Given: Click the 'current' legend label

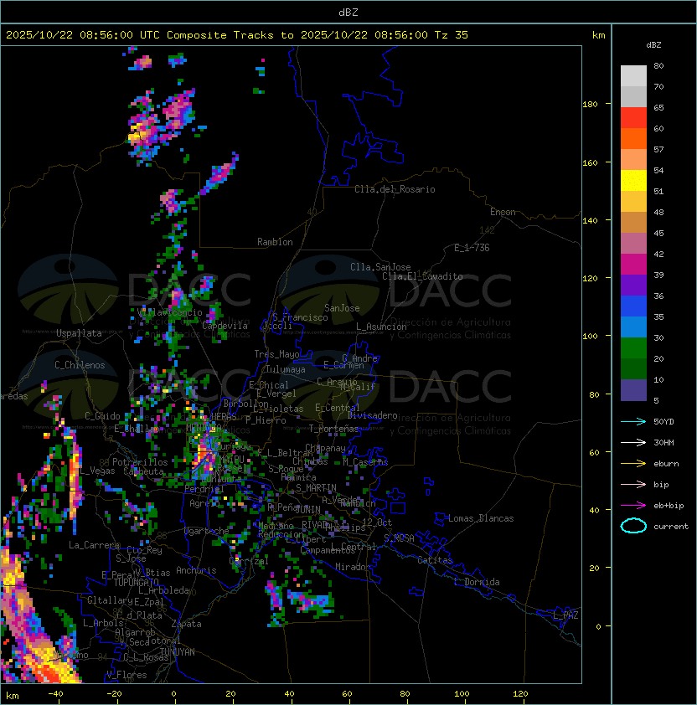Looking at the screenshot, I should 671,527.
